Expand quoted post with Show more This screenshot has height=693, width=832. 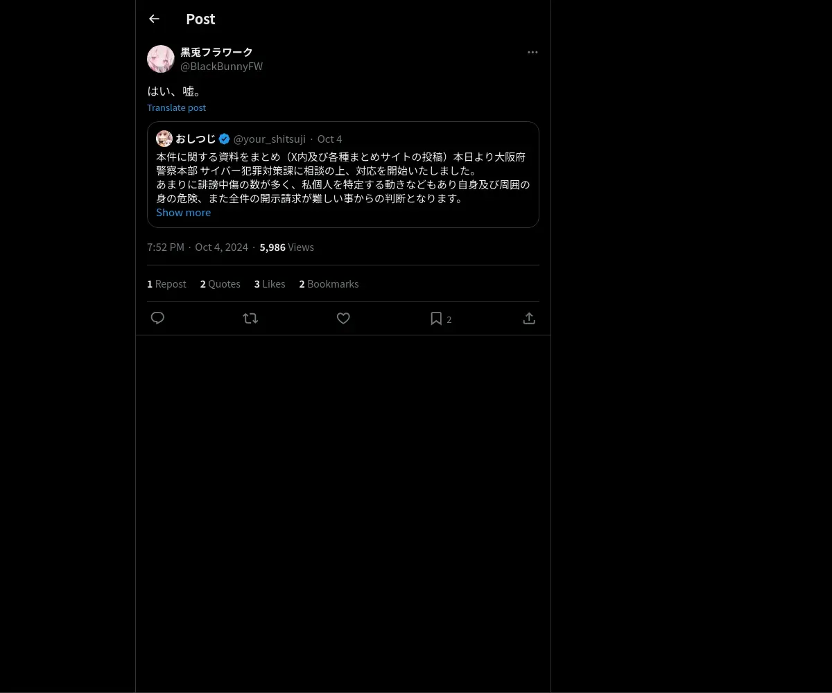[x=183, y=213]
